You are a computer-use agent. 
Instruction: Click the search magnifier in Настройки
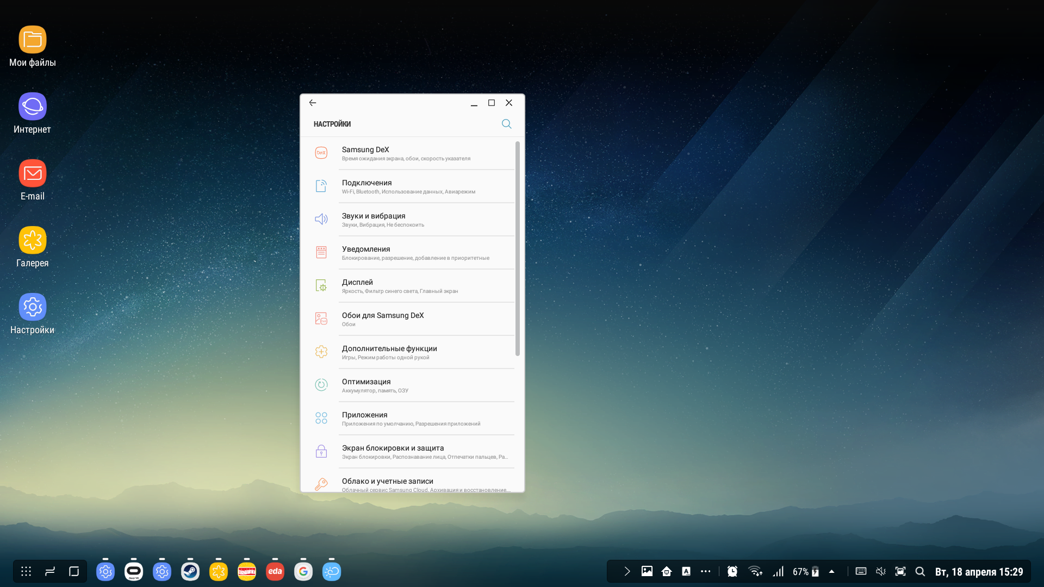pos(506,124)
